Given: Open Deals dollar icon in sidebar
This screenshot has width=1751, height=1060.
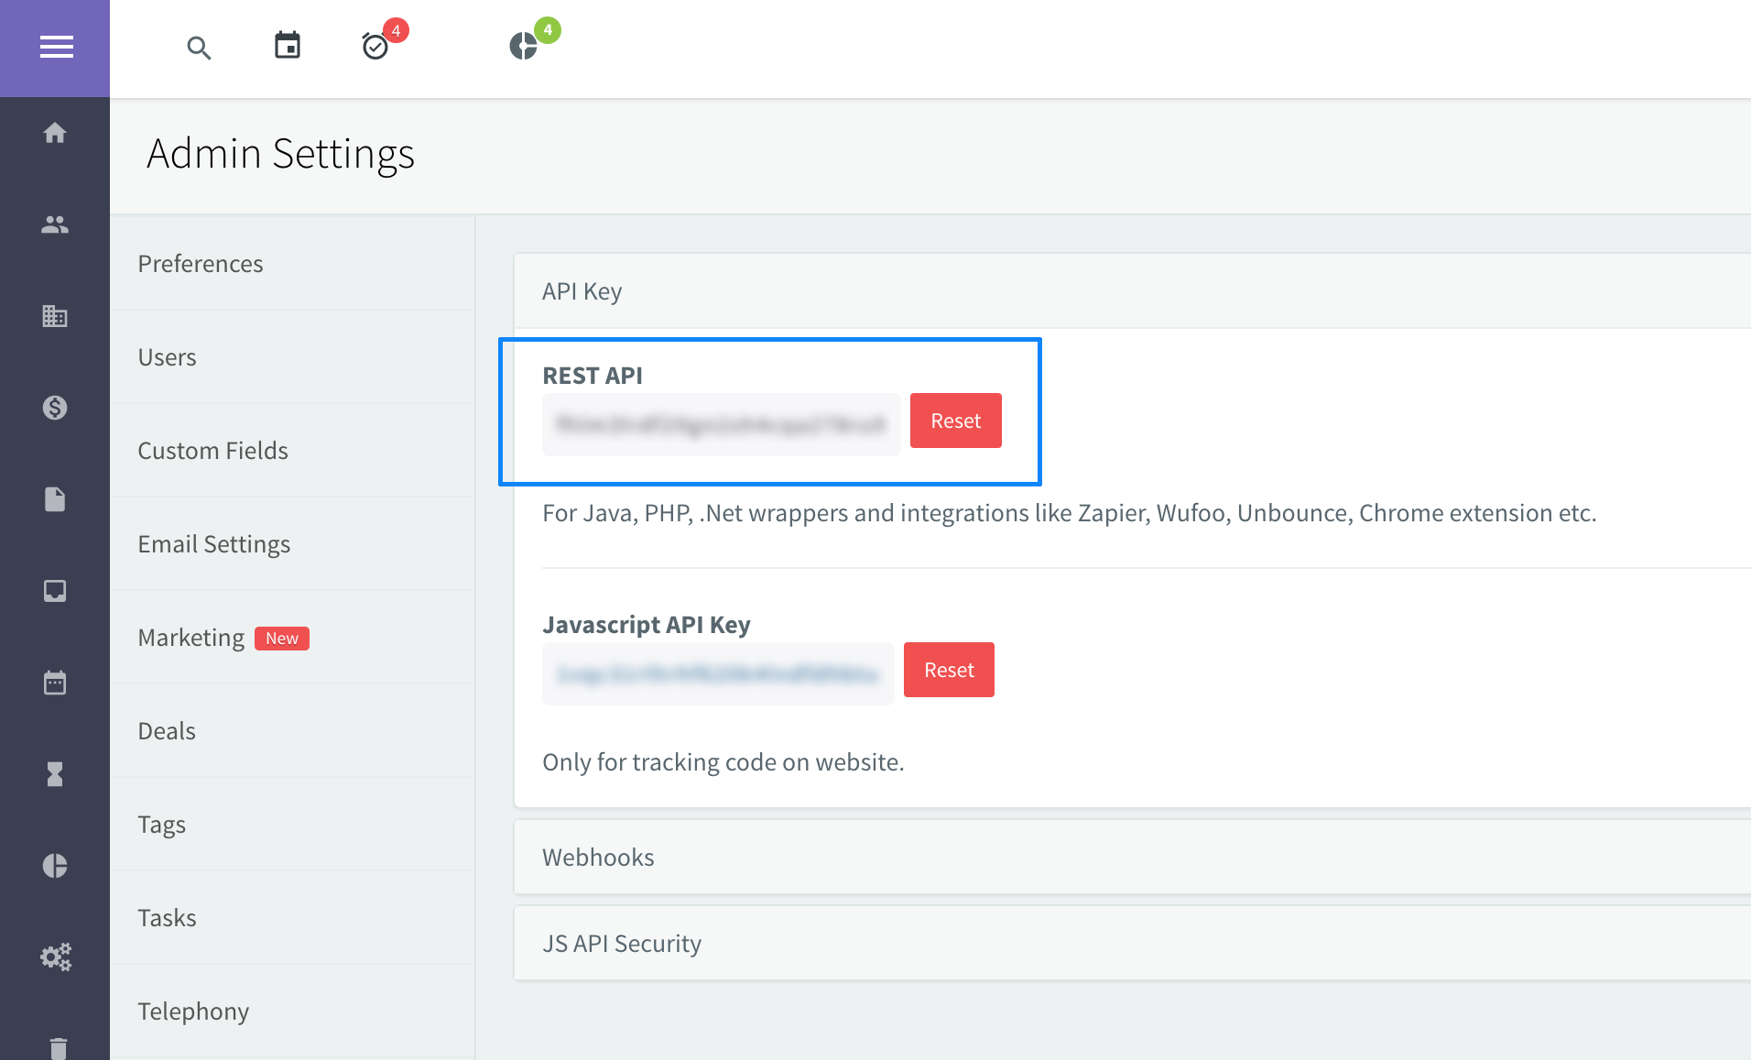Looking at the screenshot, I should (x=55, y=408).
